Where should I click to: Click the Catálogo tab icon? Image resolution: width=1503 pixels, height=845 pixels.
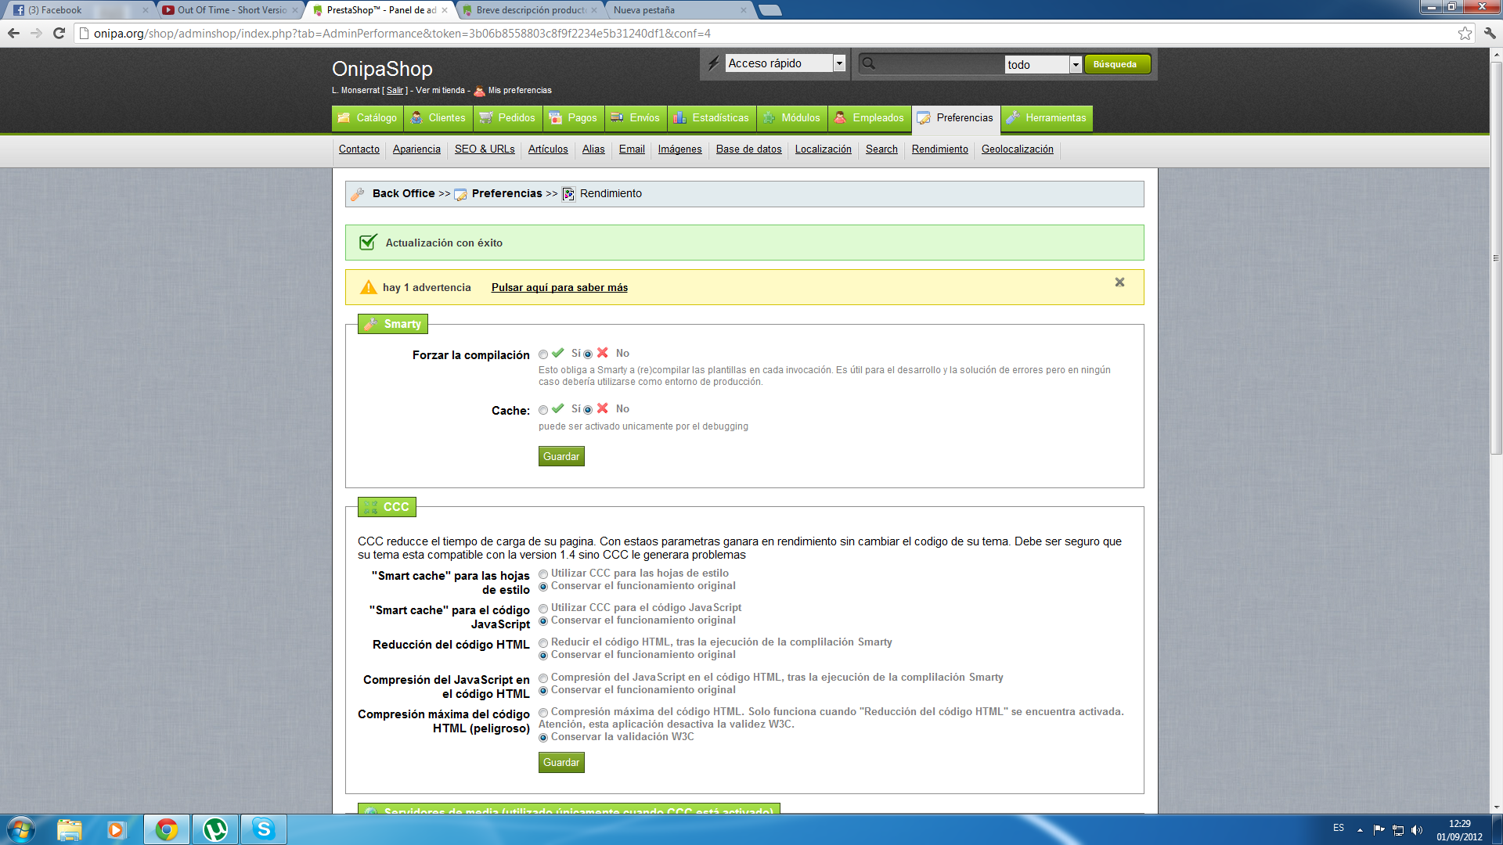344,118
